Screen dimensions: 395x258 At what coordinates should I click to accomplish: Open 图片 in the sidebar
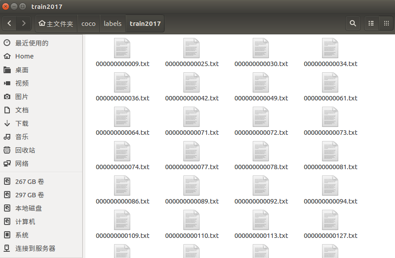coord(41,96)
